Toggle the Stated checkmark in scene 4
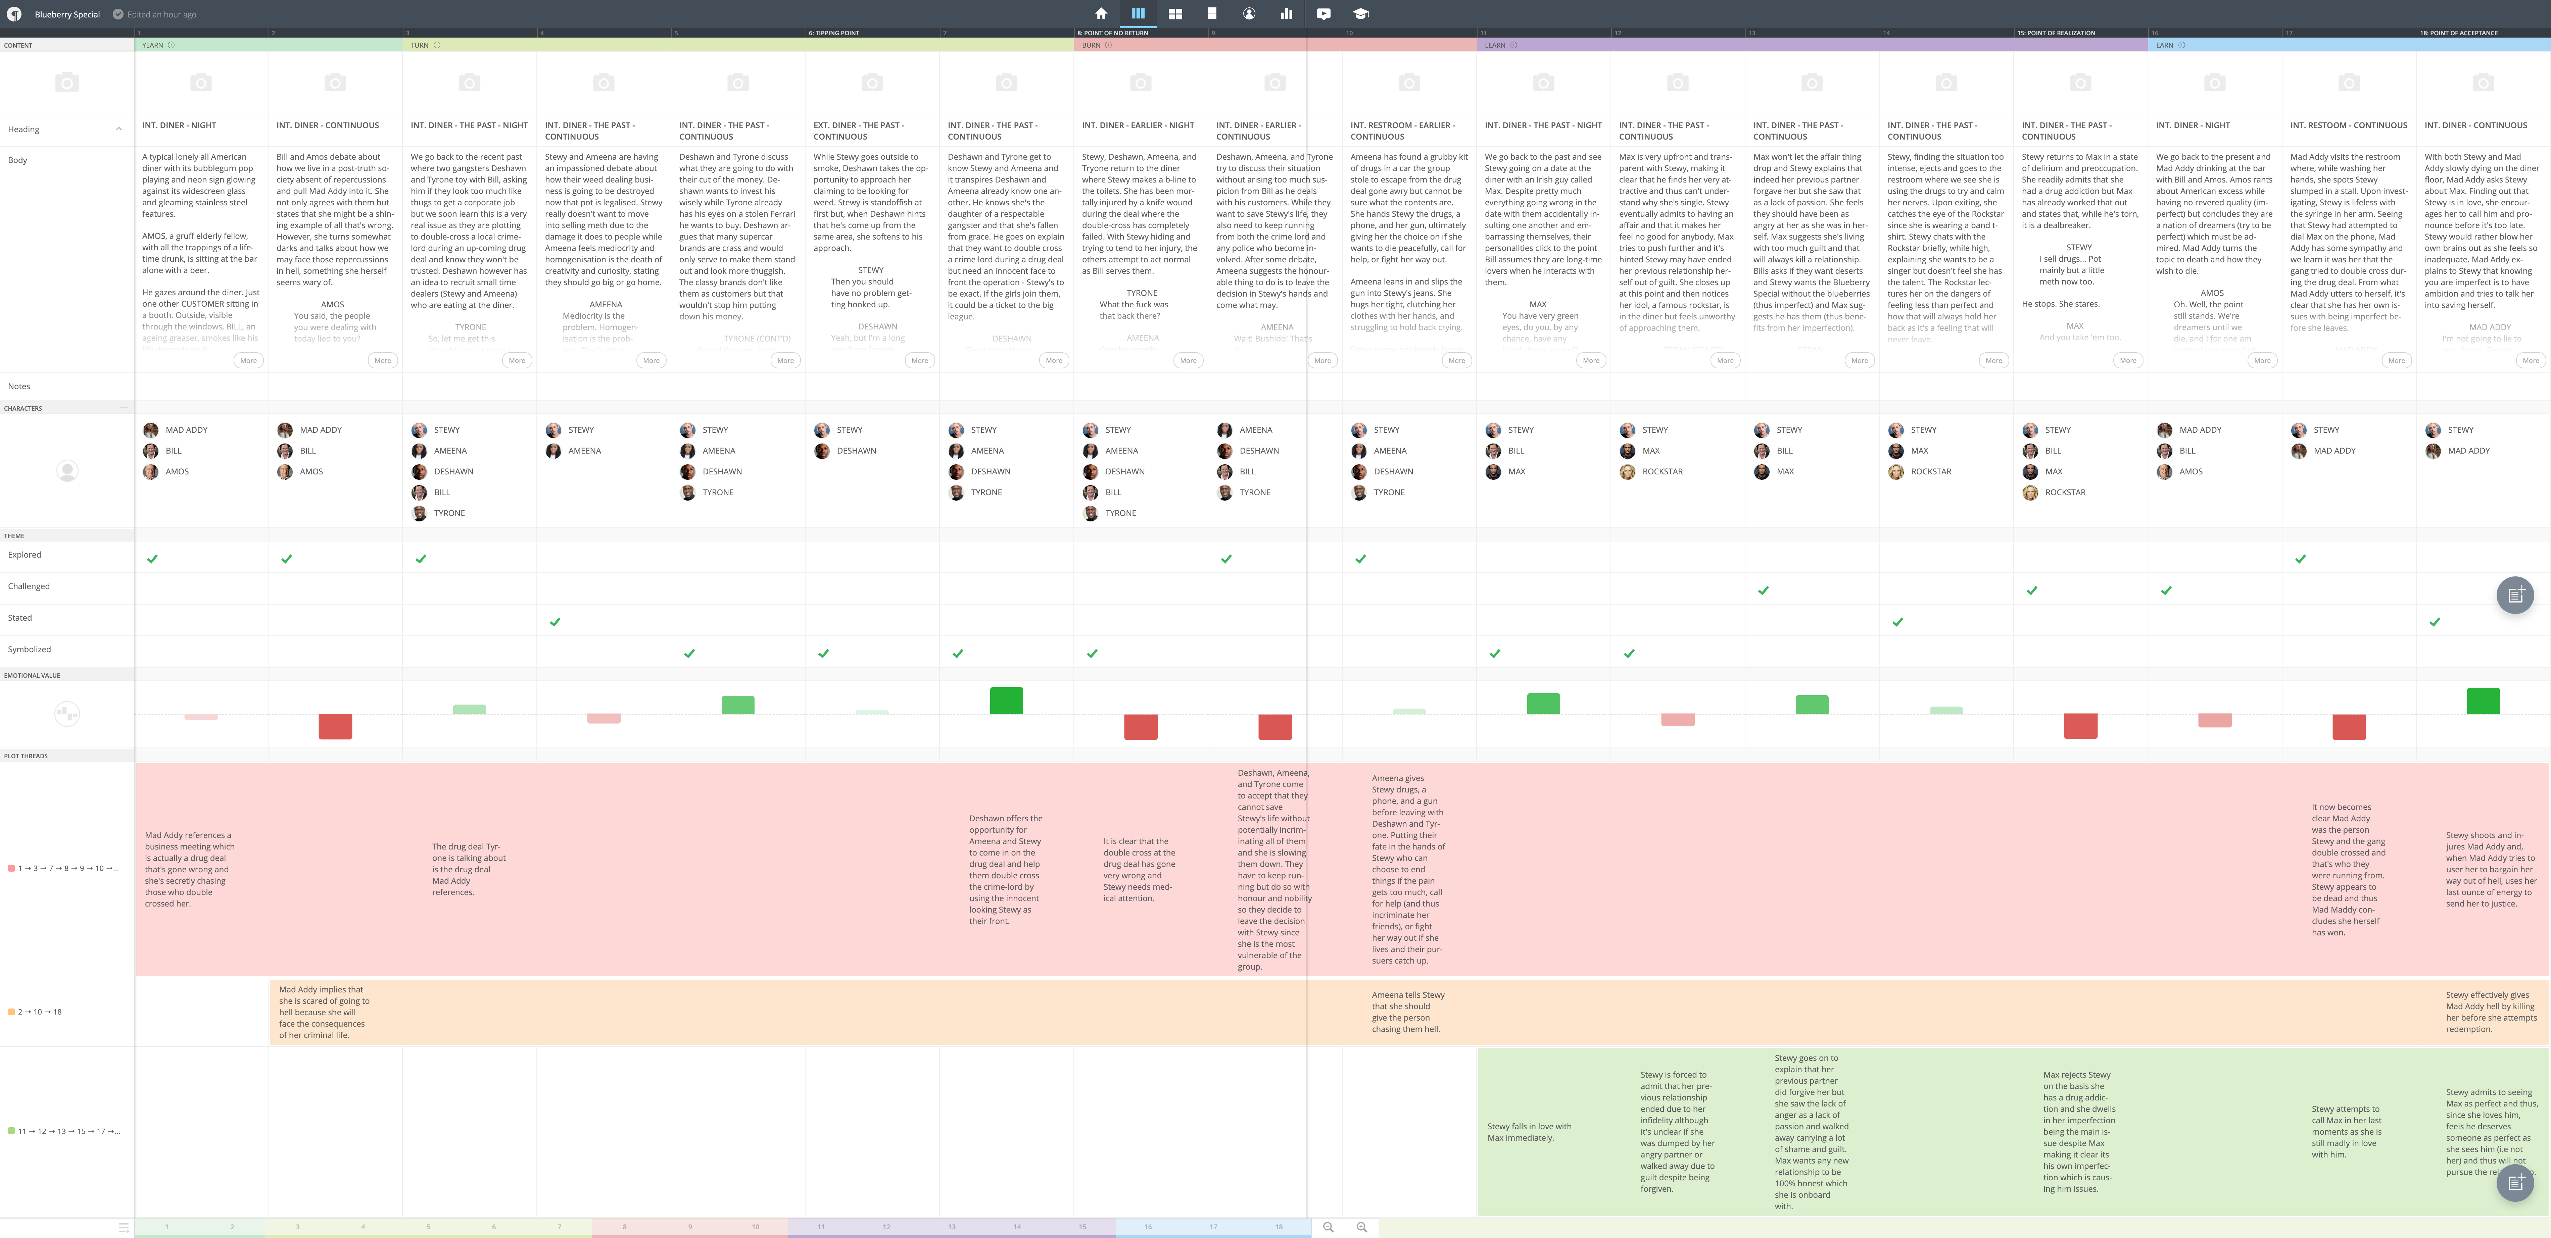 (x=555, y=622)
